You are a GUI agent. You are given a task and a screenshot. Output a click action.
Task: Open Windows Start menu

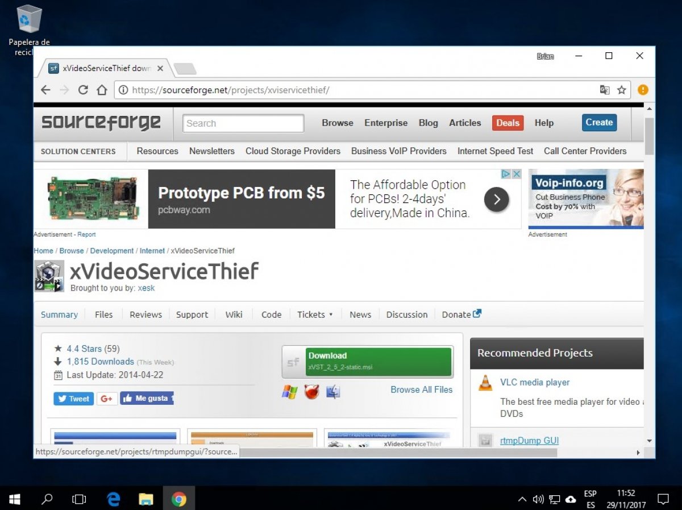(15, 499)
